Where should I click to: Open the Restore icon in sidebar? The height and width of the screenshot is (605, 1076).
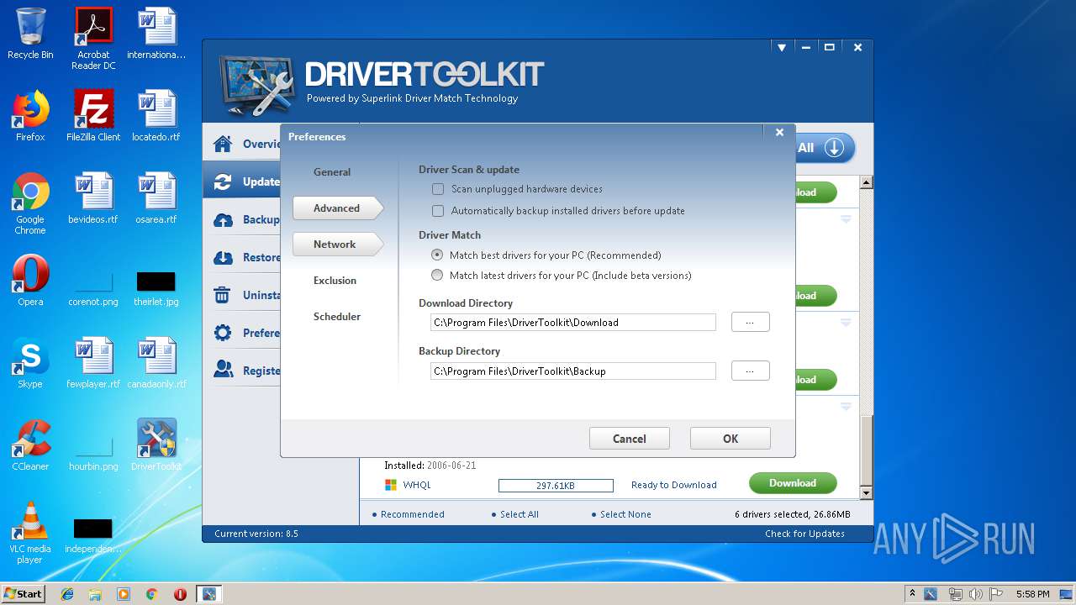(x=223, y=257)
